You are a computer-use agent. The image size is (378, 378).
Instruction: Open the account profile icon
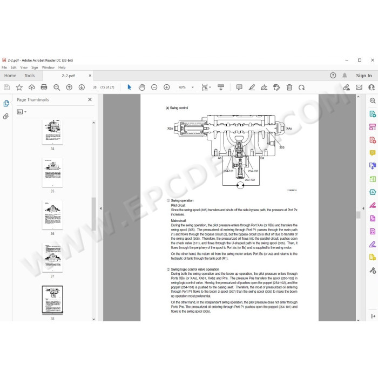(x=372, y=87)
